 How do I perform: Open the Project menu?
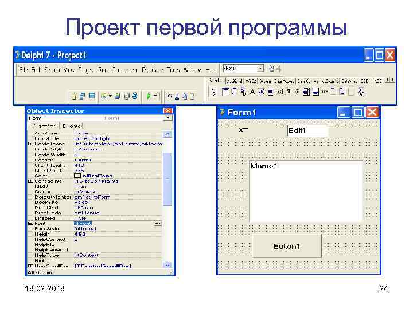86,70
